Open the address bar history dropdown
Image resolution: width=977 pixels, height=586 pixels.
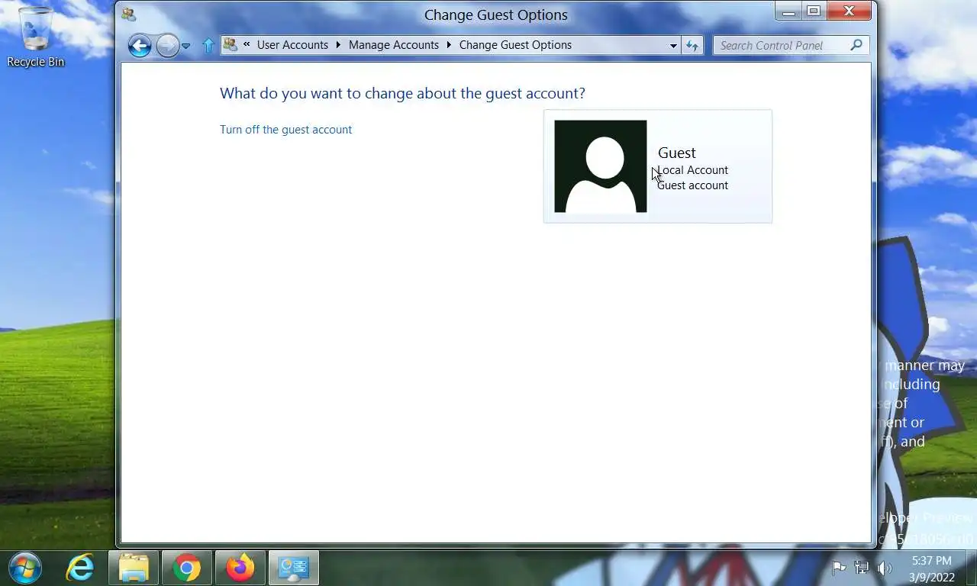coord(673,46)
